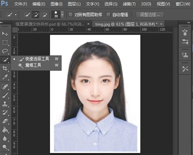Choose Subtract from Selection mode
The image size is (193, 155).
coord(44,14)
